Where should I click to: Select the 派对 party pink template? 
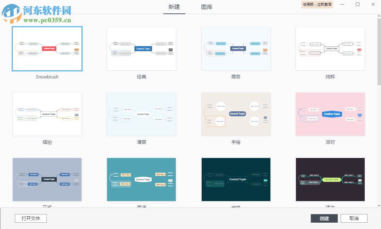coord(330,114)
